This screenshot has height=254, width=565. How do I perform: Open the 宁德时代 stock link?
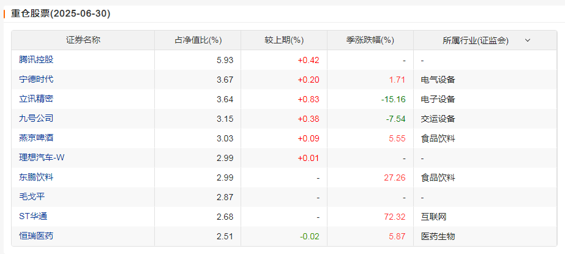pyautogui.click(x=36, y=80)
